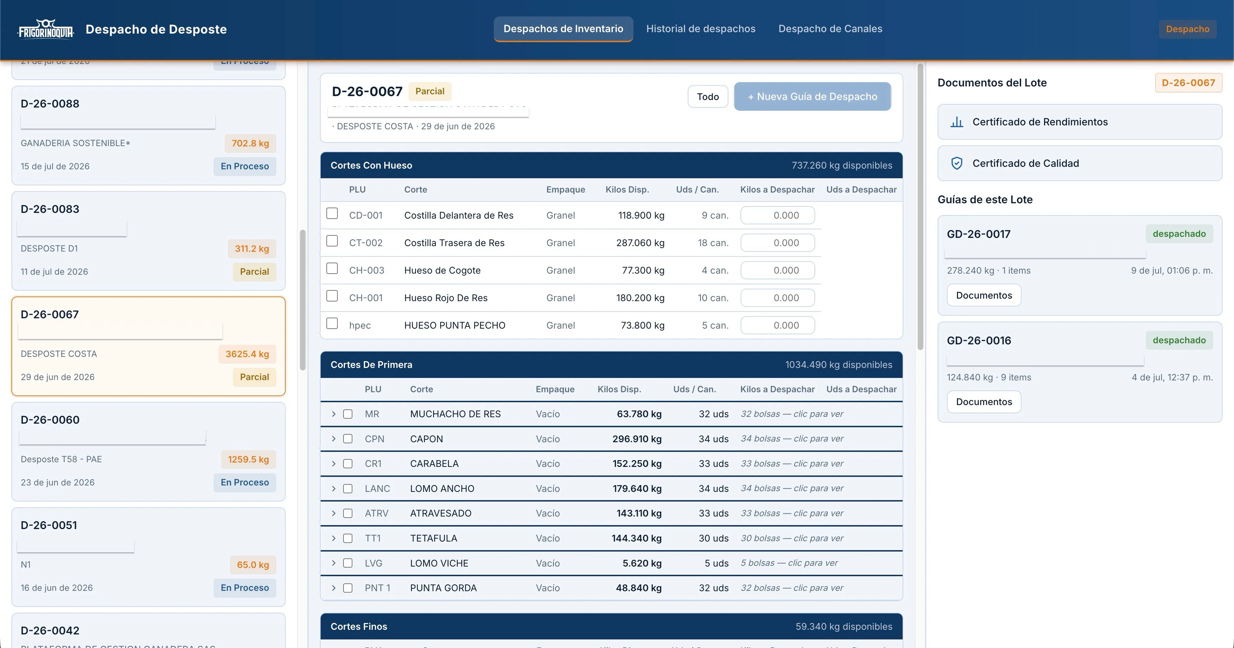The height and width of the screenshot is (648, 1234).
Task: Click Nueva Guía de Despacho button
Action: [x=812, y=97]
